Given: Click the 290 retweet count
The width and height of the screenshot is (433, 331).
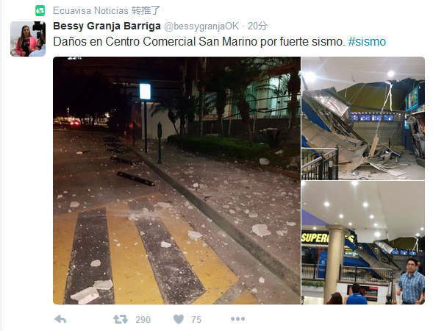Looking at the screenshot, I should point(143,320).
